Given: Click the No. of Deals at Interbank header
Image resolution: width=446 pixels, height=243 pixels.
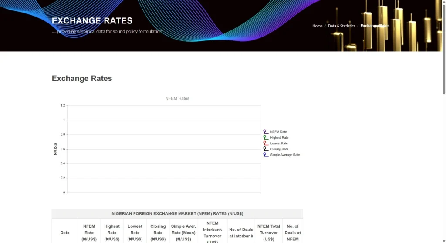Looking at the screenshot, I should 241,233.
